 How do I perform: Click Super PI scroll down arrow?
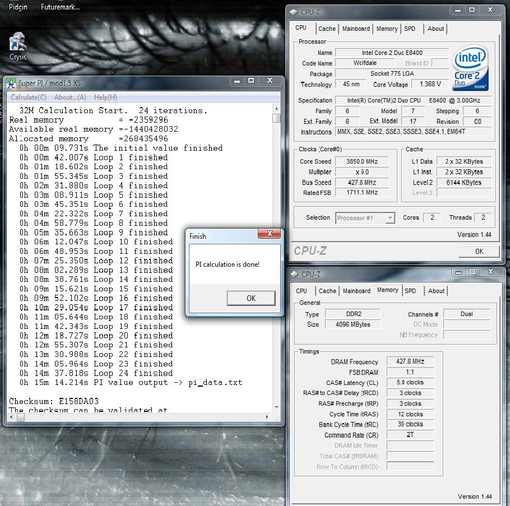pos(276,407)
